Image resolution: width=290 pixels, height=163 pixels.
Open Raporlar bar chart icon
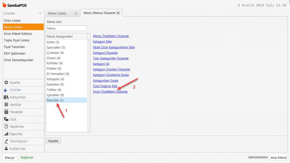click(x=6, y=134)
